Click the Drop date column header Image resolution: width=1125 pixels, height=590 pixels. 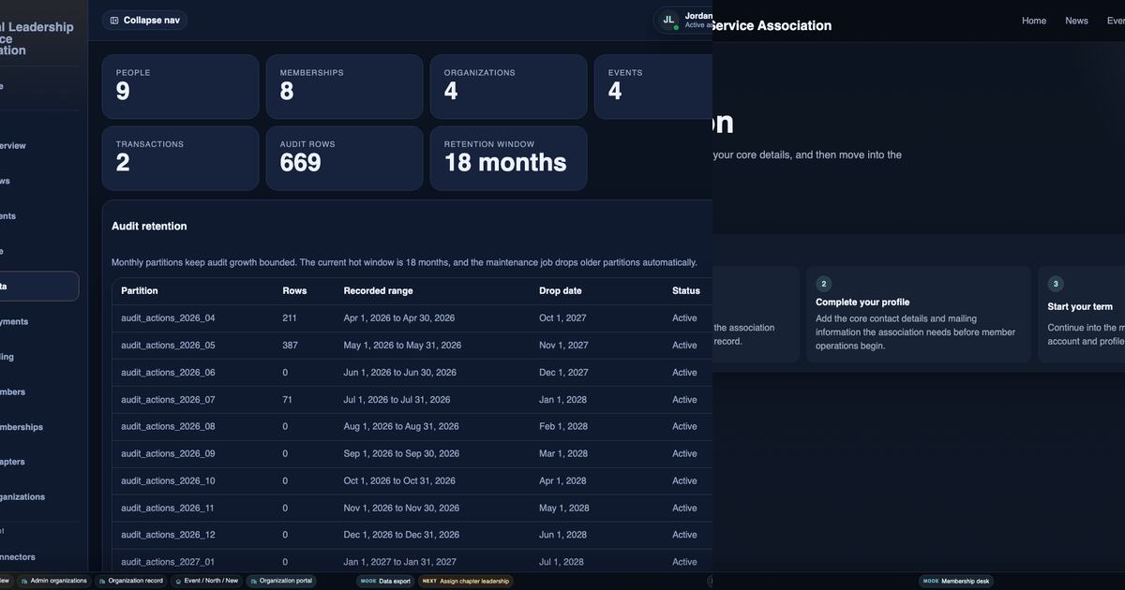560,290
